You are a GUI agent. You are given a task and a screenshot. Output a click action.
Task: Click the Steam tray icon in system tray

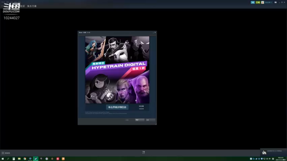click(256, 159)
